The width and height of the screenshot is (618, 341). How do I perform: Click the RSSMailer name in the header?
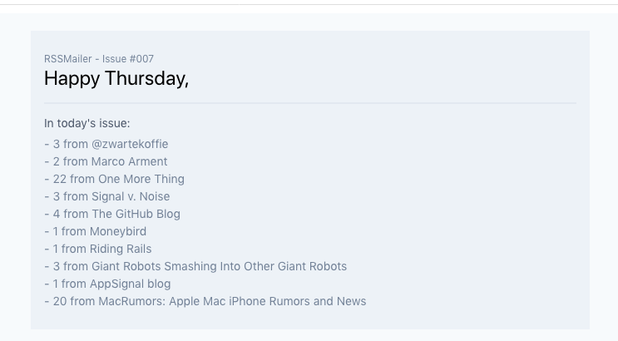pyautogui.click(x=68, y=59)
